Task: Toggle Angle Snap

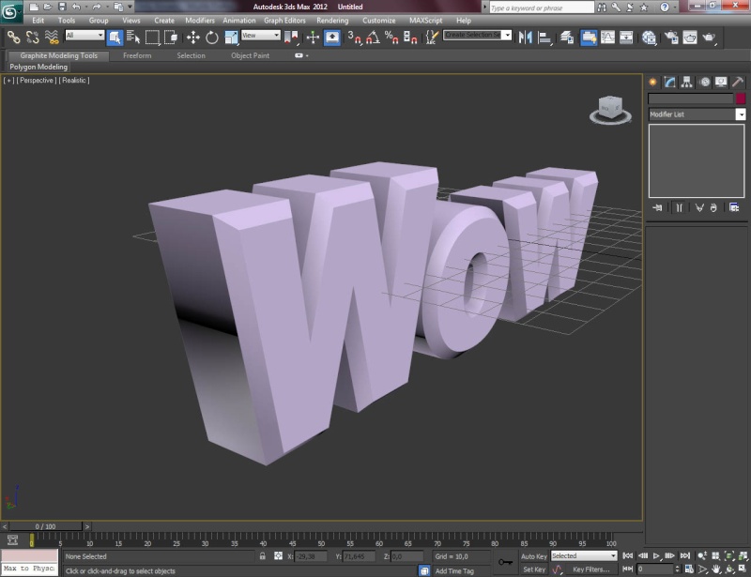Action: point(373,38)
